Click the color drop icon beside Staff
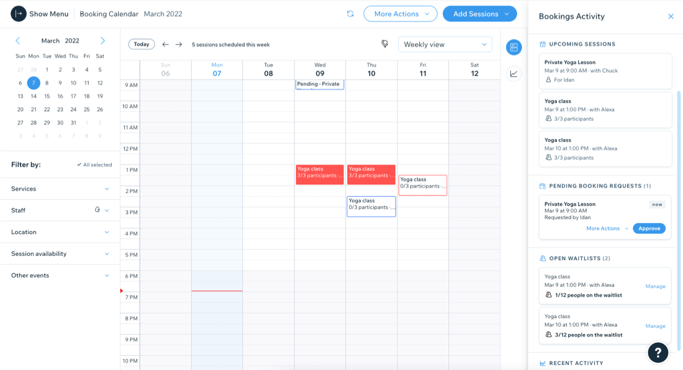Image resolution: width=683 pixels, height=370 pixels. (97, 210)
